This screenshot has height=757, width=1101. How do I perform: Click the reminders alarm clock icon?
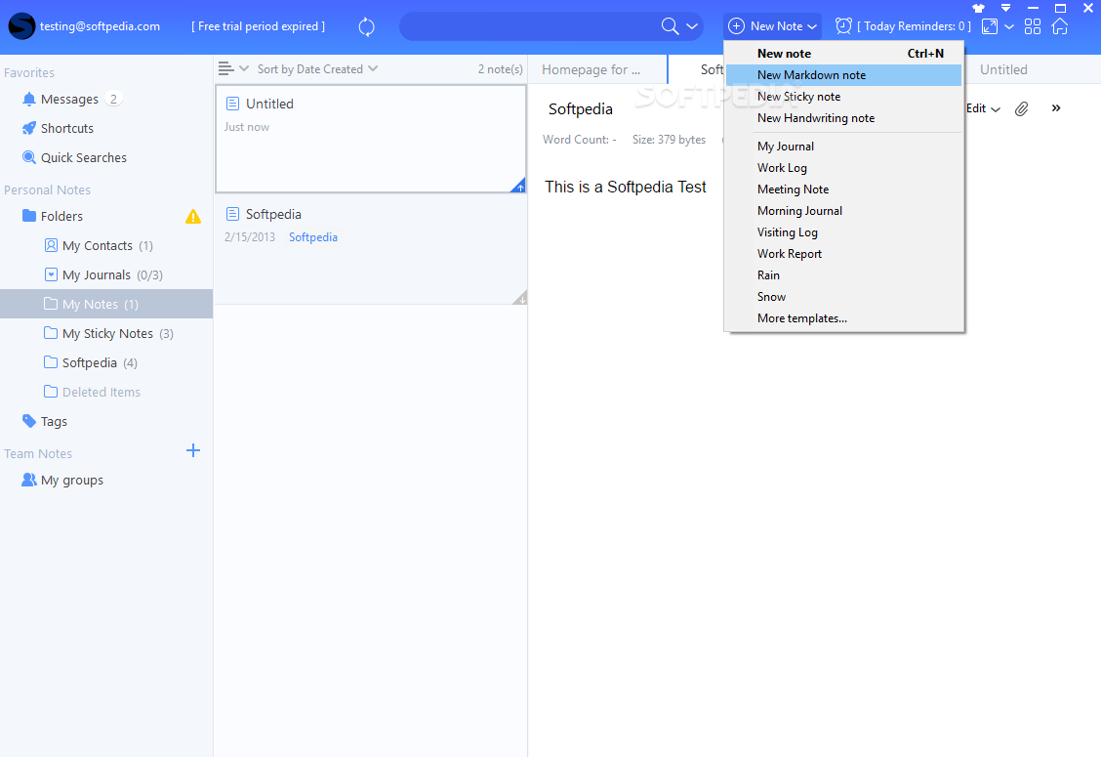(843, 26)
